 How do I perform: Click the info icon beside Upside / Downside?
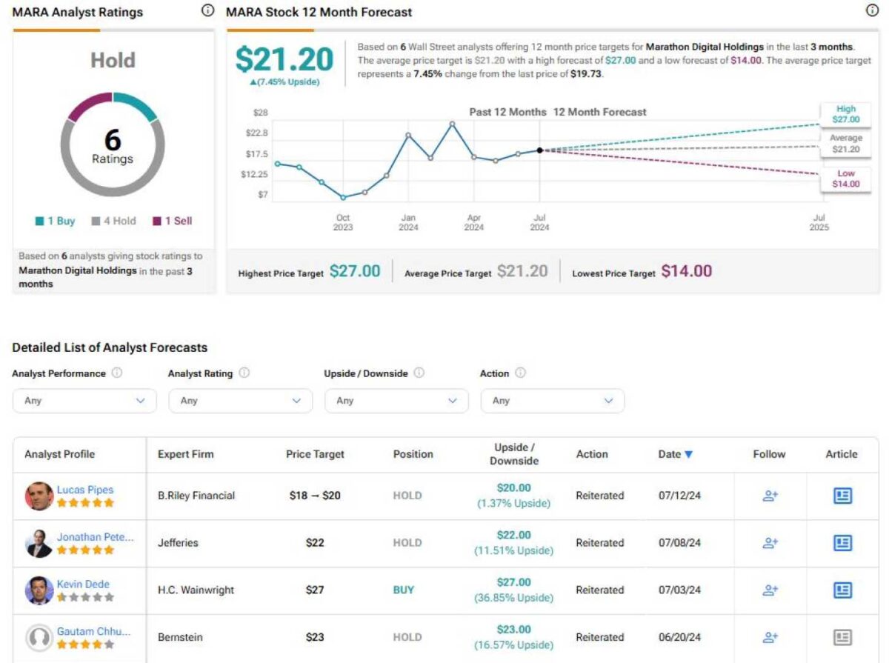pos(420,373)
